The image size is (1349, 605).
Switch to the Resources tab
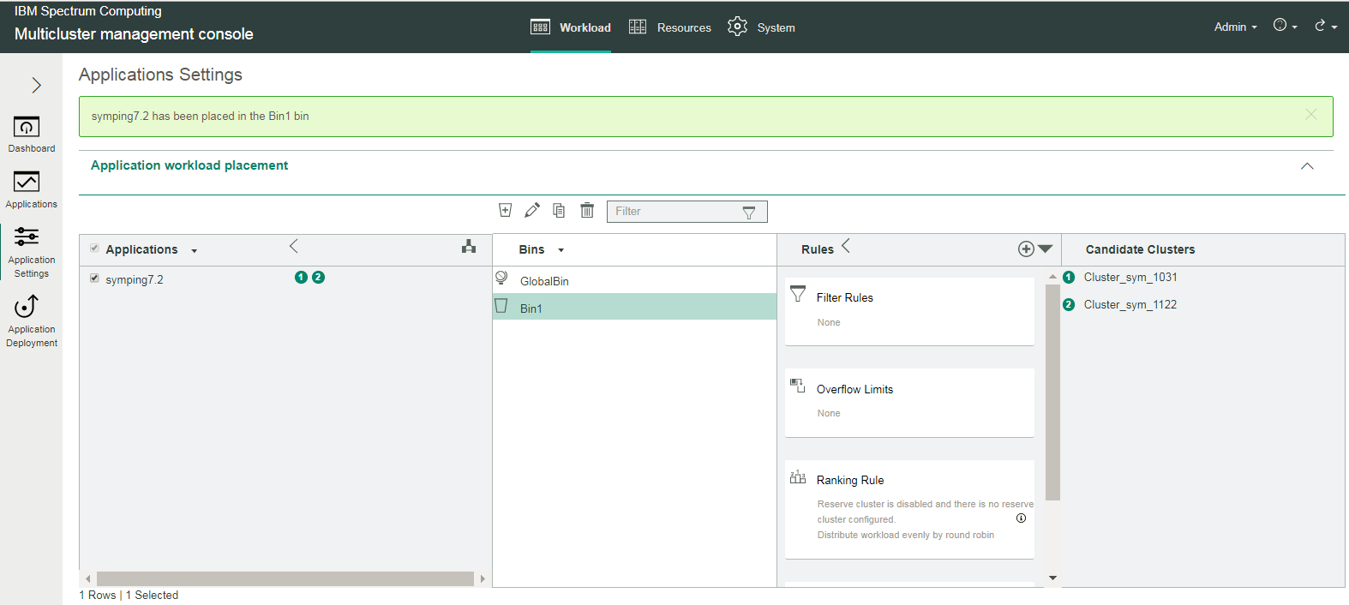point(670,27)
